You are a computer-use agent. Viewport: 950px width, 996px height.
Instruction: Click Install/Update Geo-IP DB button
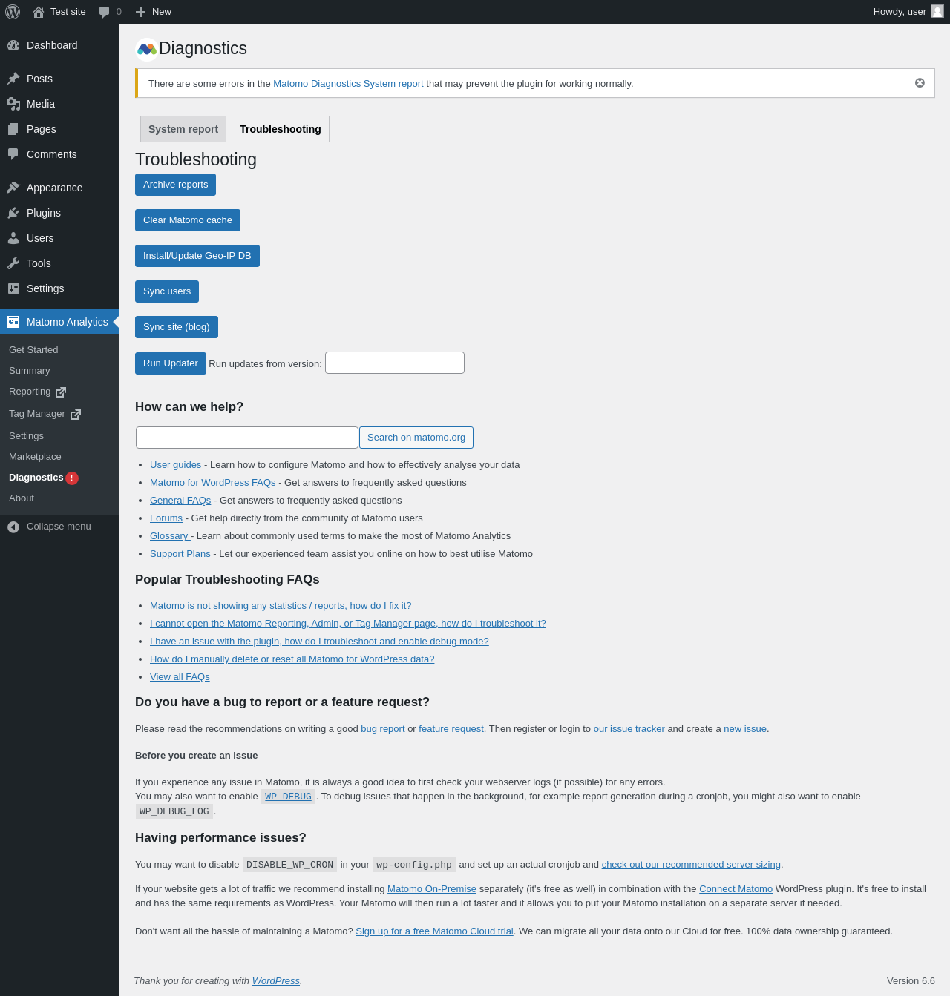(x=197, y=256)
